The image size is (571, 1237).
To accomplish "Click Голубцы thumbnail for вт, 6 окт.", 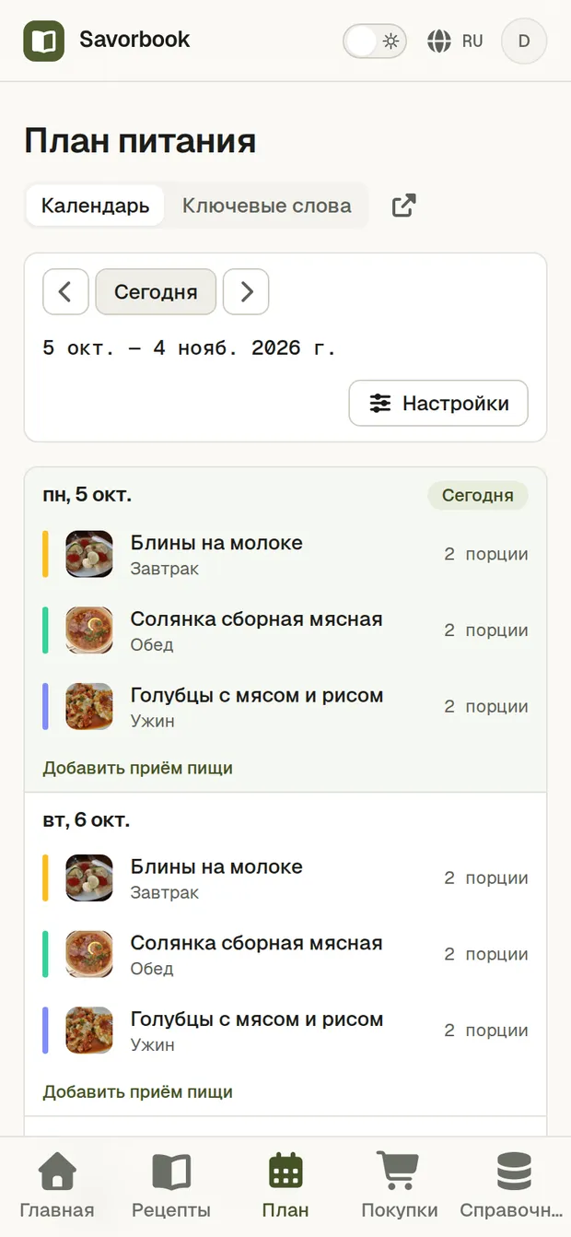I will [x=89, y=1031].
